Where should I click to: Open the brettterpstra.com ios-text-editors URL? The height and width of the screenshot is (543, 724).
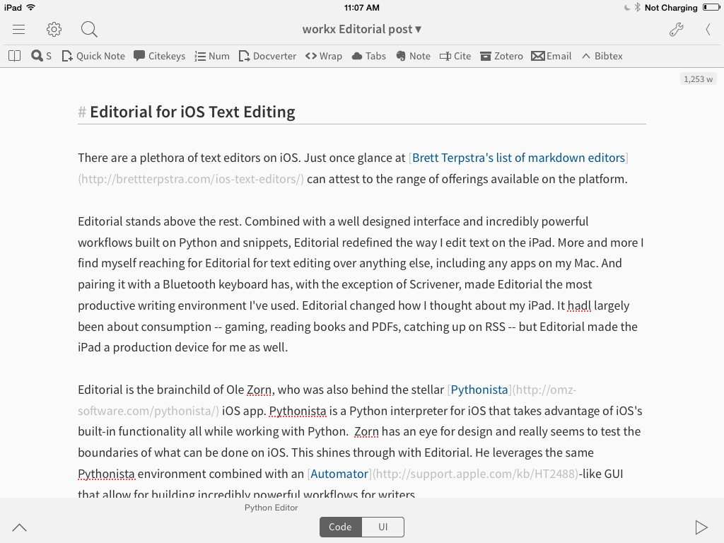pyautogui.click(x=191, y=179)
